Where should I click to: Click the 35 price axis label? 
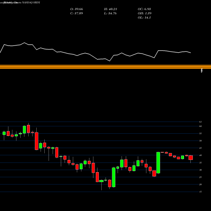pos(200,162)
